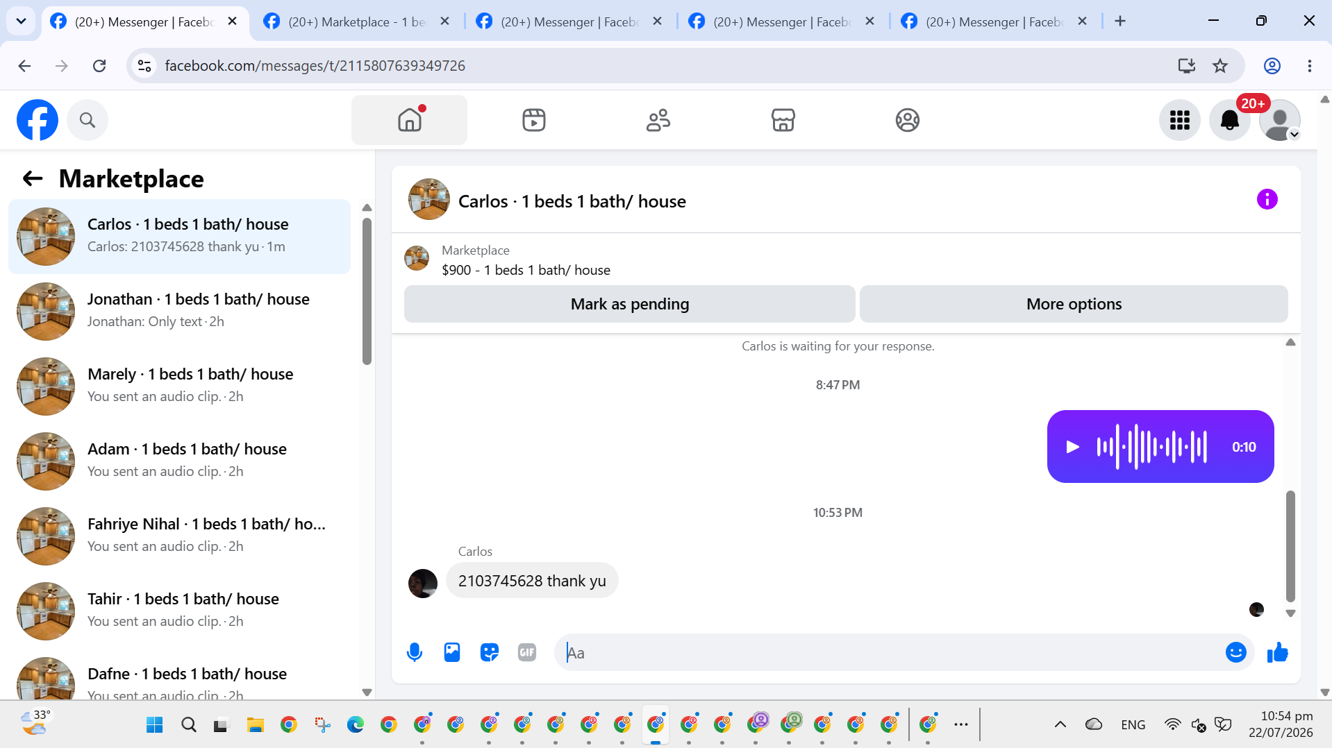Play the 0:10 audio clip
The image size is (1332, 748).
click(1072, 447)
